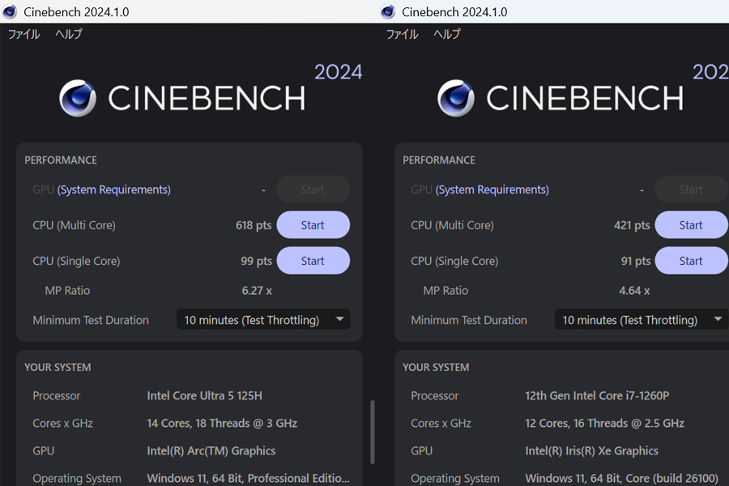
Task: Click PERFORMANCE heading in right window
Action: point(439,160)
